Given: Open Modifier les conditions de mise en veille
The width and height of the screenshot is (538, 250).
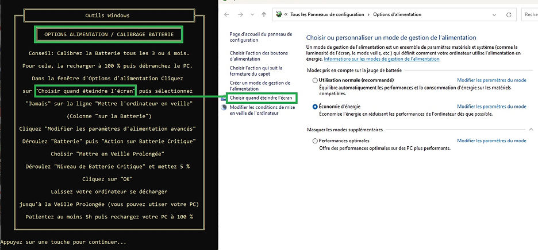Looking at the screenshot, I should point(262,110).
